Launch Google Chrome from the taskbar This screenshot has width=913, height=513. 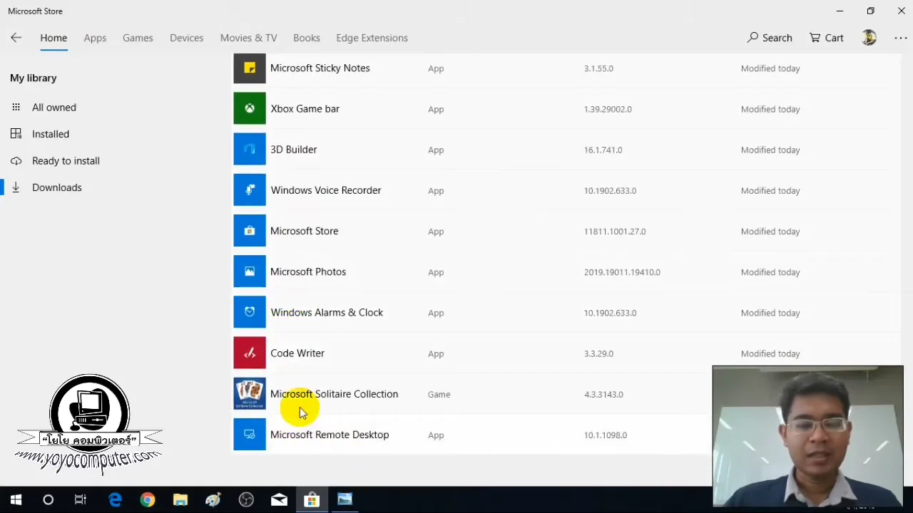[x=148, y=499]
